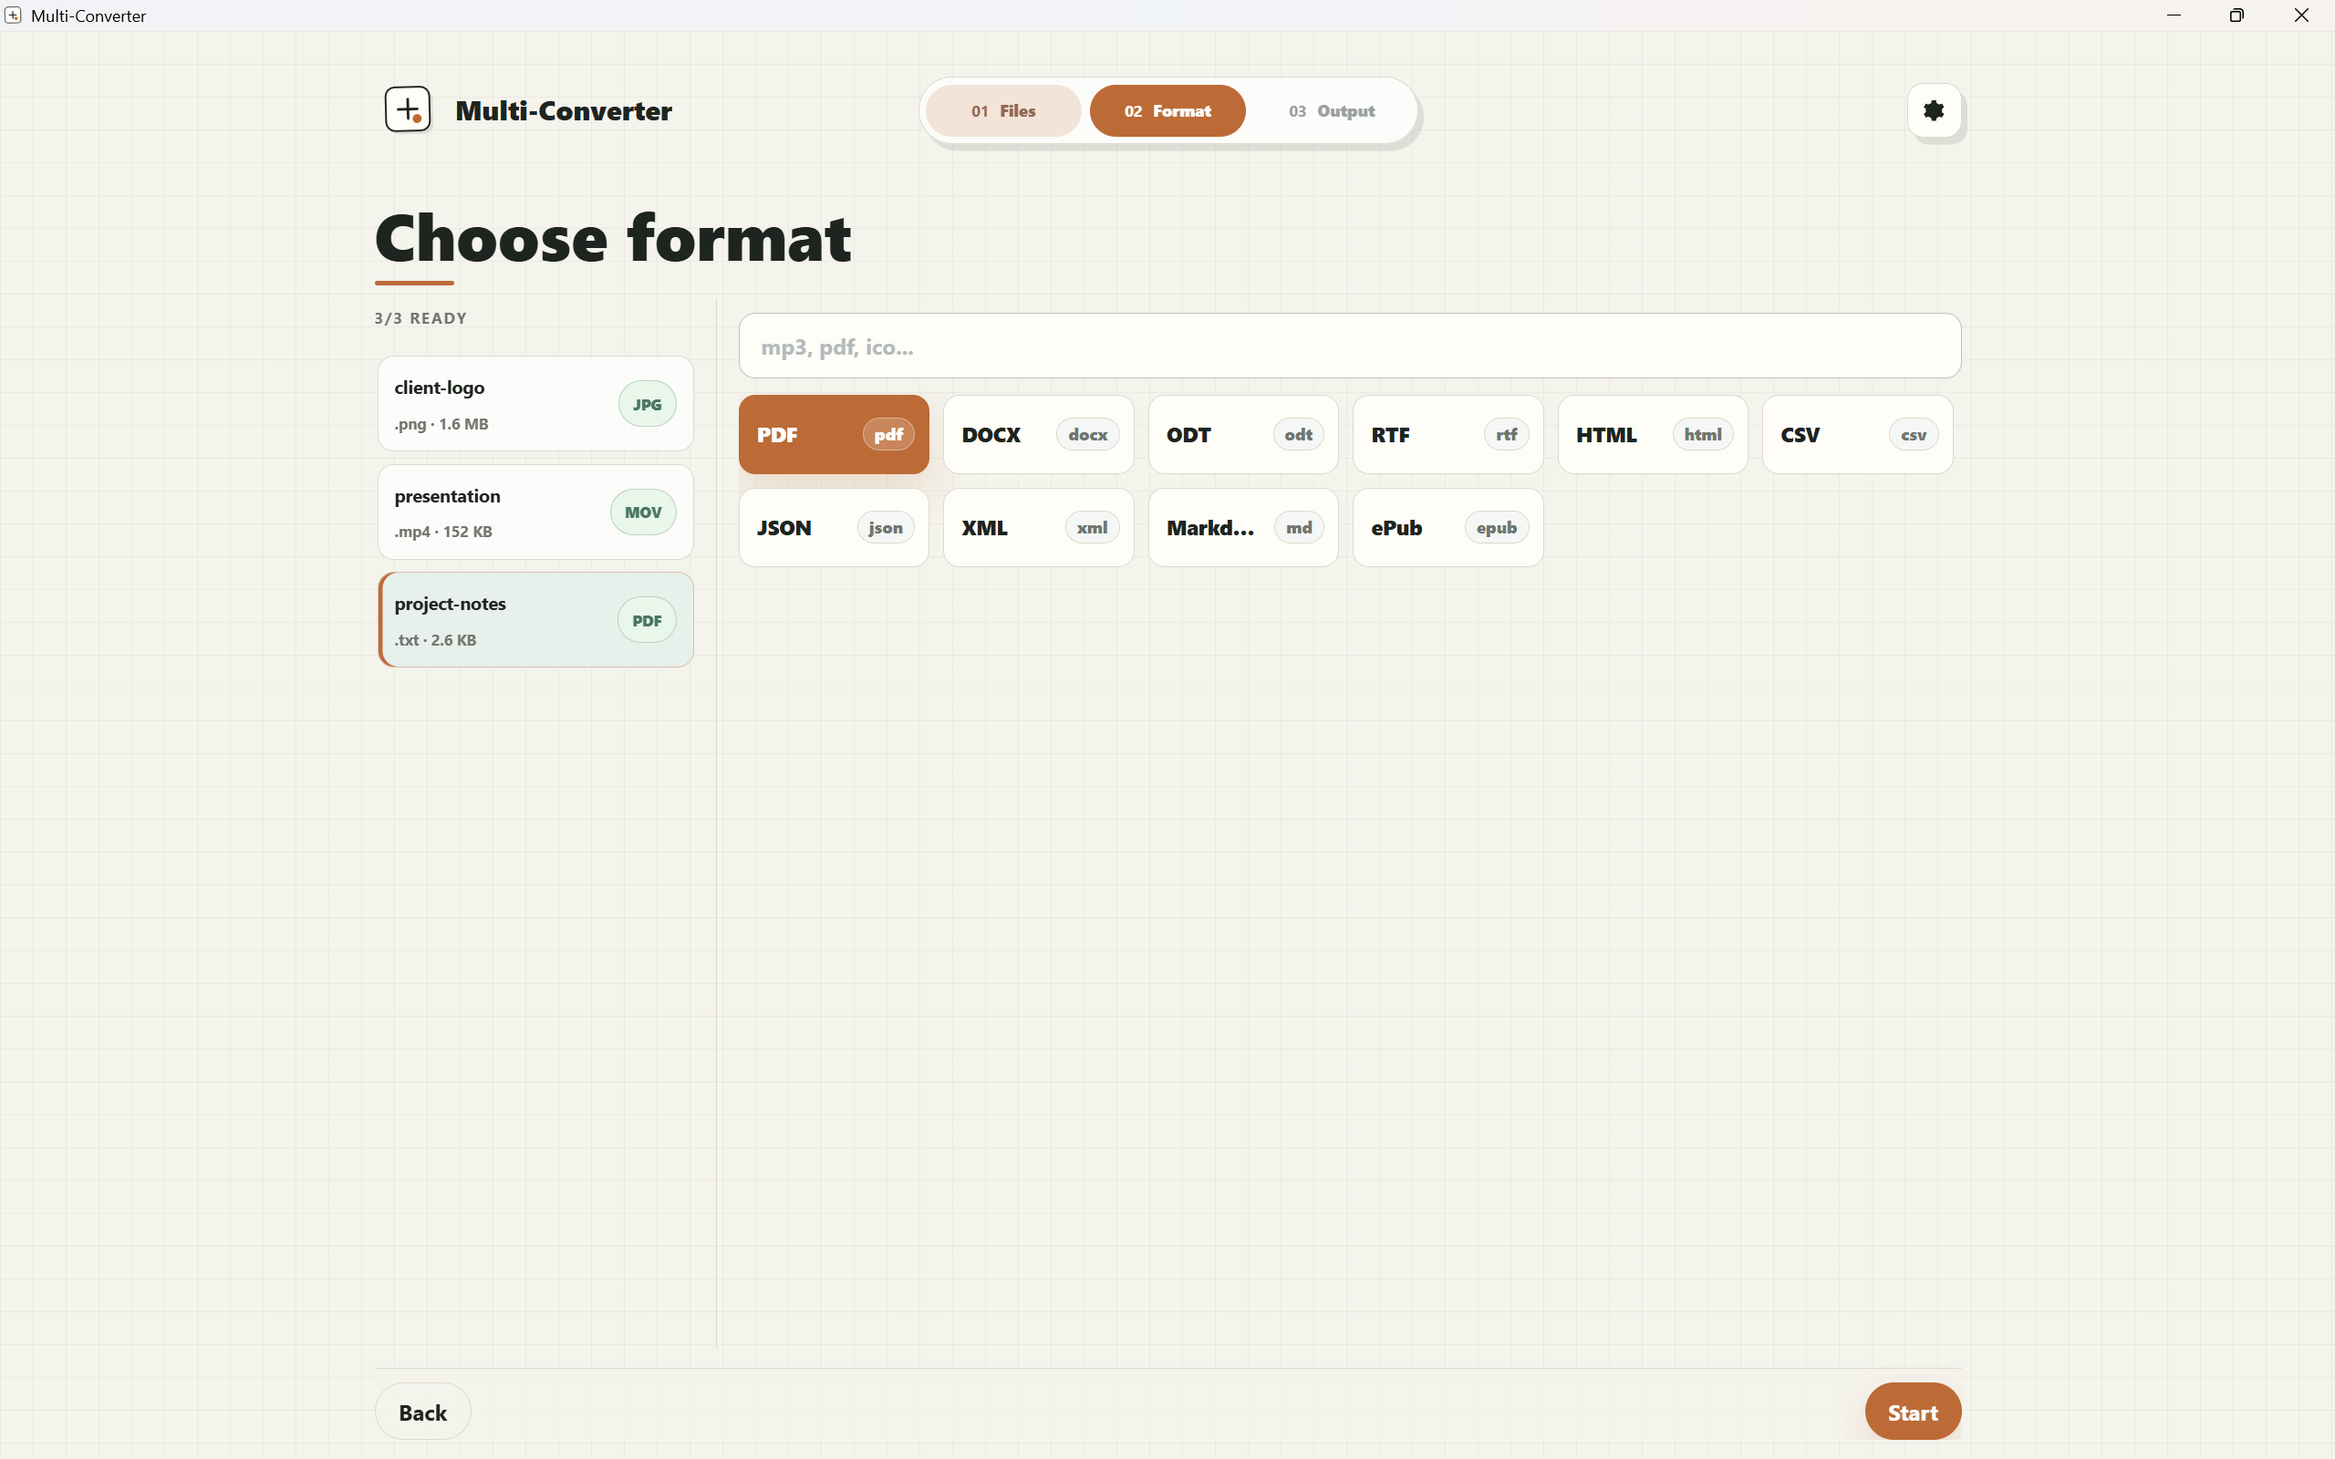Close the Multi-Converter window
Screen dimensions: 2335x1459
[2301, 16]
